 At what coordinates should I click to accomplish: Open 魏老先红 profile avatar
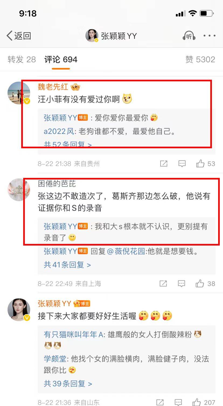(19, 93)
